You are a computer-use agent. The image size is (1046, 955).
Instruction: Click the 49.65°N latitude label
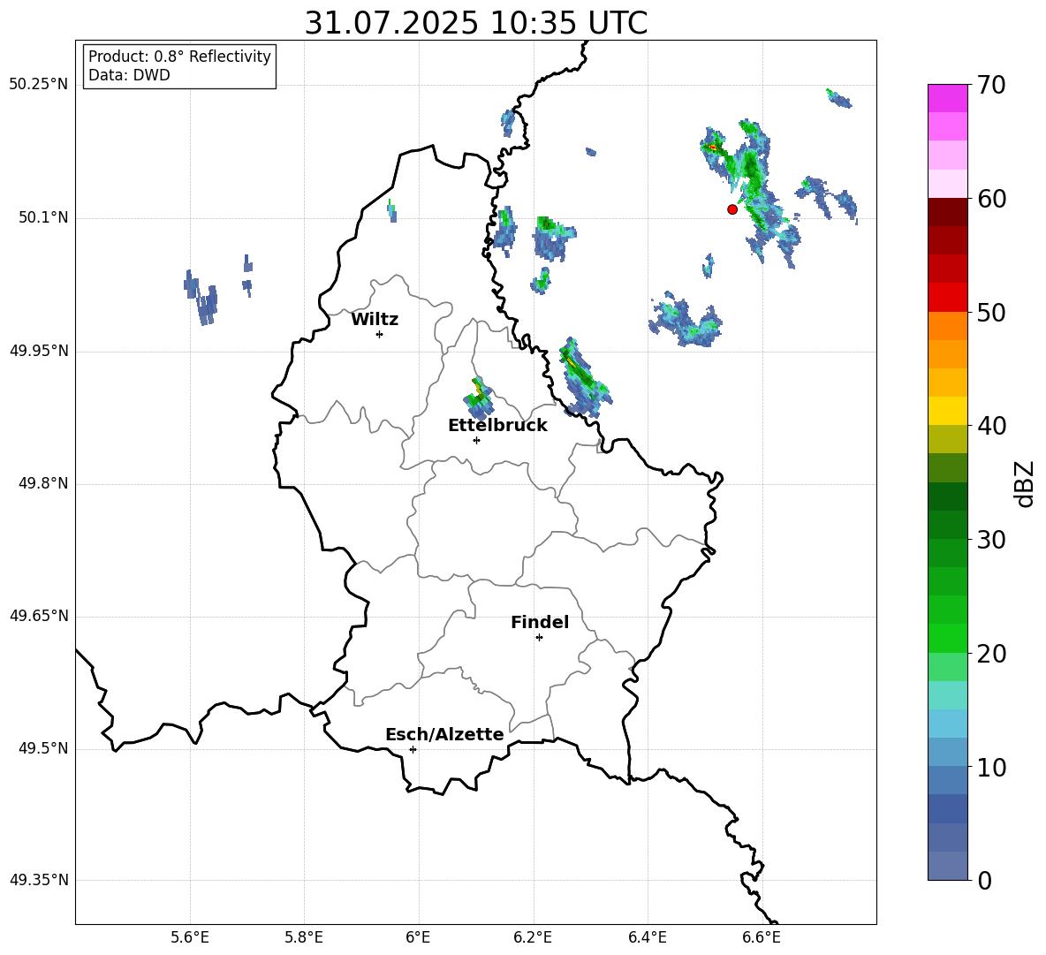[39, 615]
